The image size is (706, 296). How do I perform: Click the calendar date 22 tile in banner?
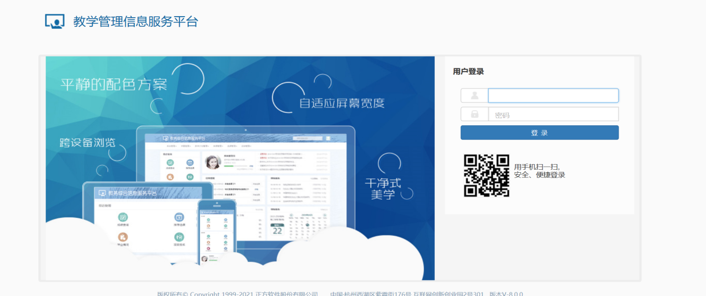point(277,230)
